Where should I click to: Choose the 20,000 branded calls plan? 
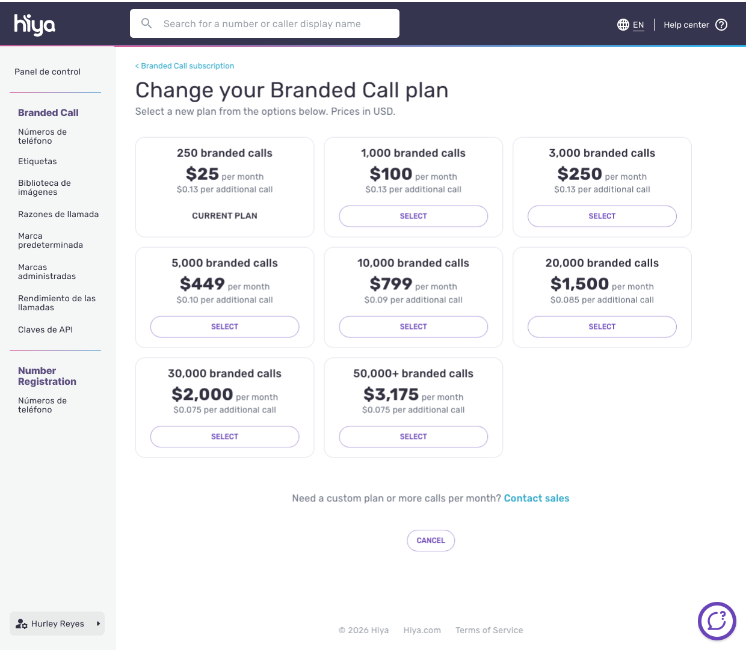[602, 327]
